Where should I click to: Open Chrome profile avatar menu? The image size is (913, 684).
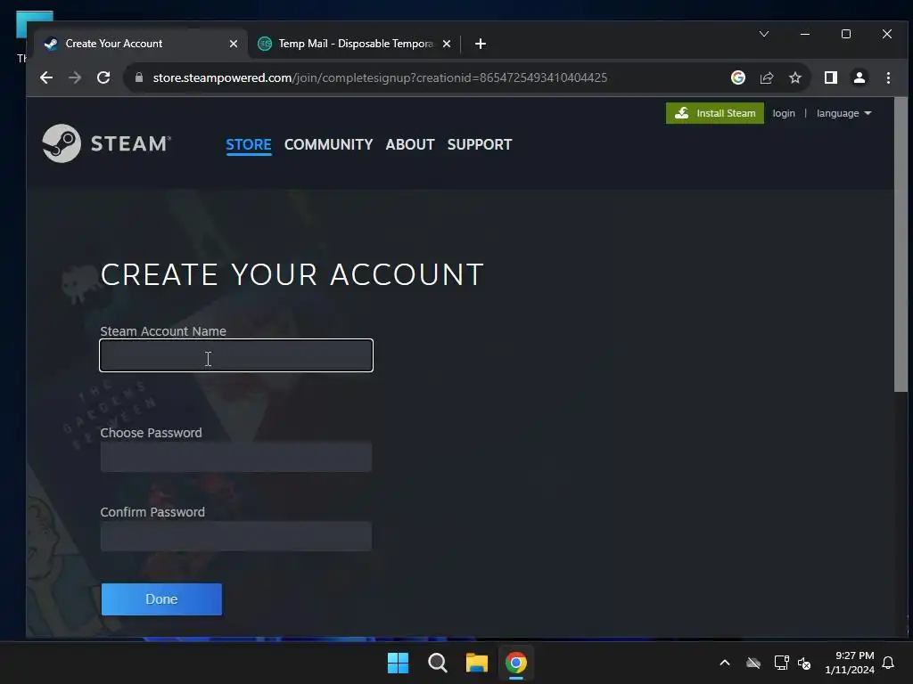click(x=859, y=77)
